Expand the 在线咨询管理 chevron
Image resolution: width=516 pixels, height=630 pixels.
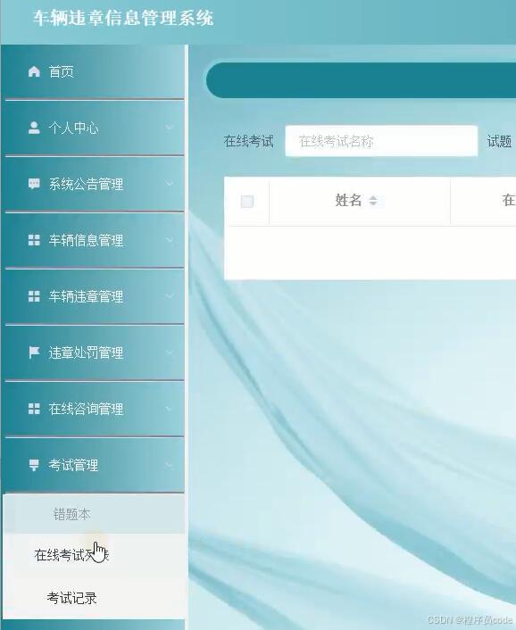coord(170,409)
